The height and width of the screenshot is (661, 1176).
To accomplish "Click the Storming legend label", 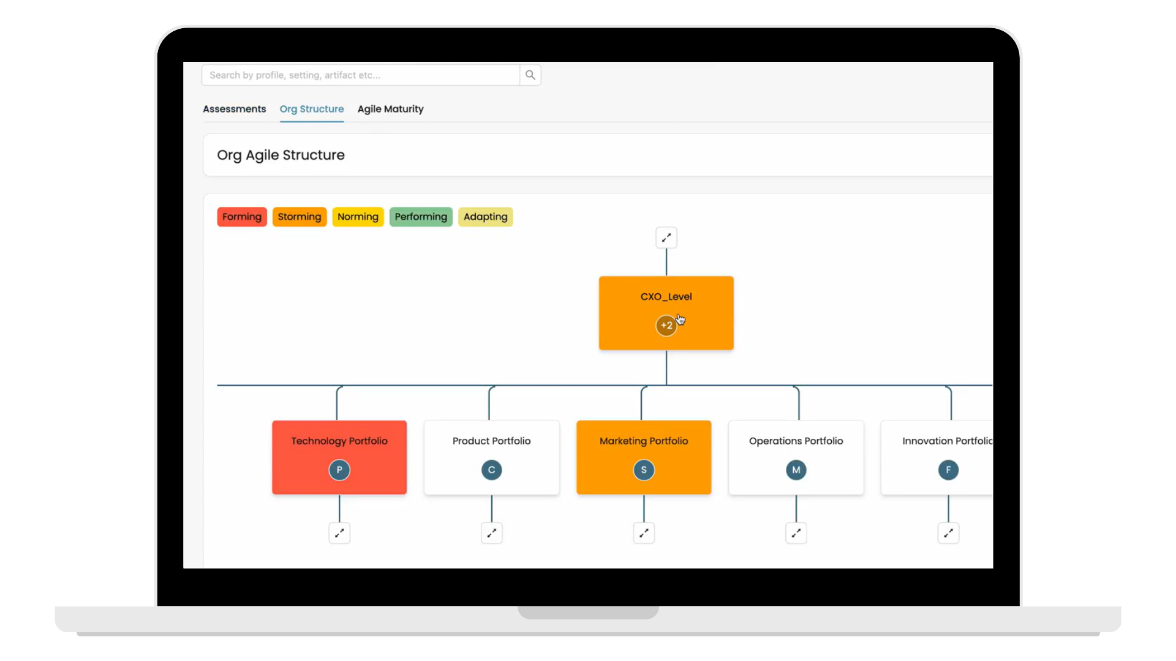I will pyautogui.click(x=299, y=217).
